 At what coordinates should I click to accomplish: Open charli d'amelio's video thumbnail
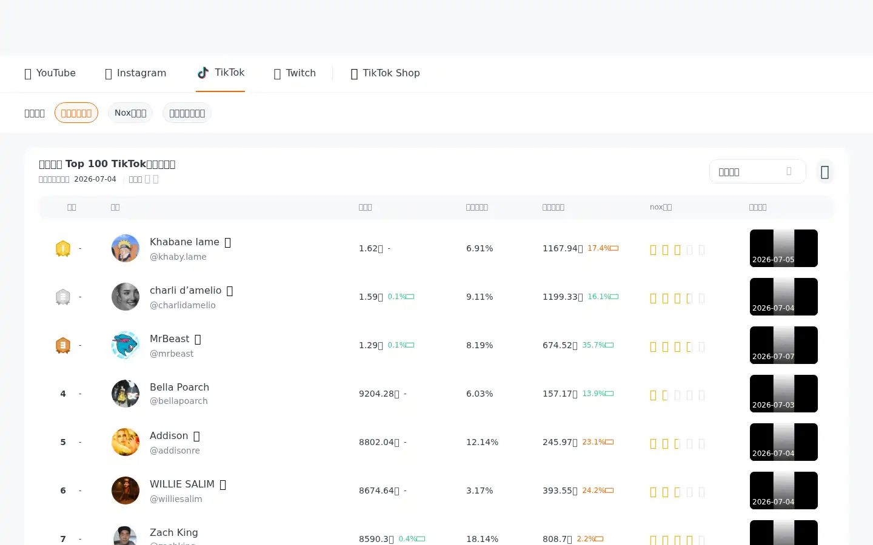point(784,297)
